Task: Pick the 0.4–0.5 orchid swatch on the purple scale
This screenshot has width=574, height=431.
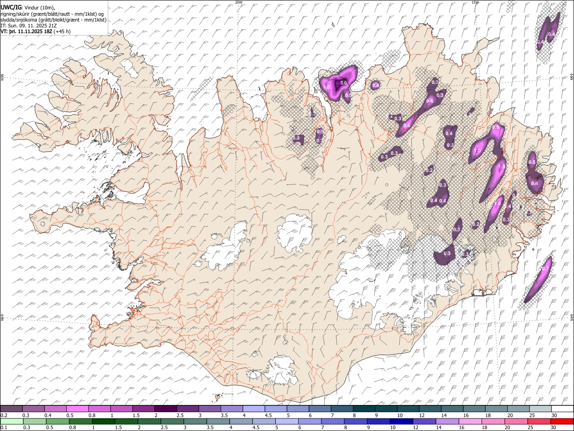Action: pyautogui.click(x=56, y=409)
